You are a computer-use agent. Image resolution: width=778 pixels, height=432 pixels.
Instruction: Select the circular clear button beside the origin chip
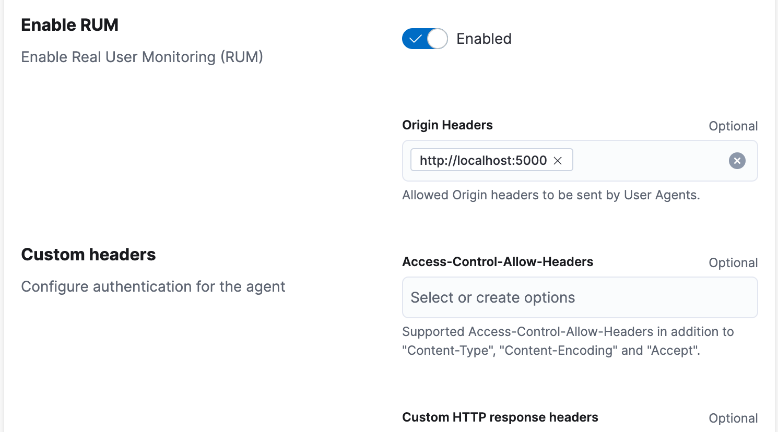(737, 161)
